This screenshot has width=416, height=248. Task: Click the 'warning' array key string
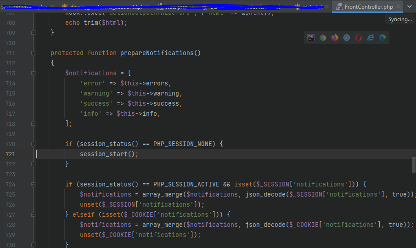click(x=96, y=93)
